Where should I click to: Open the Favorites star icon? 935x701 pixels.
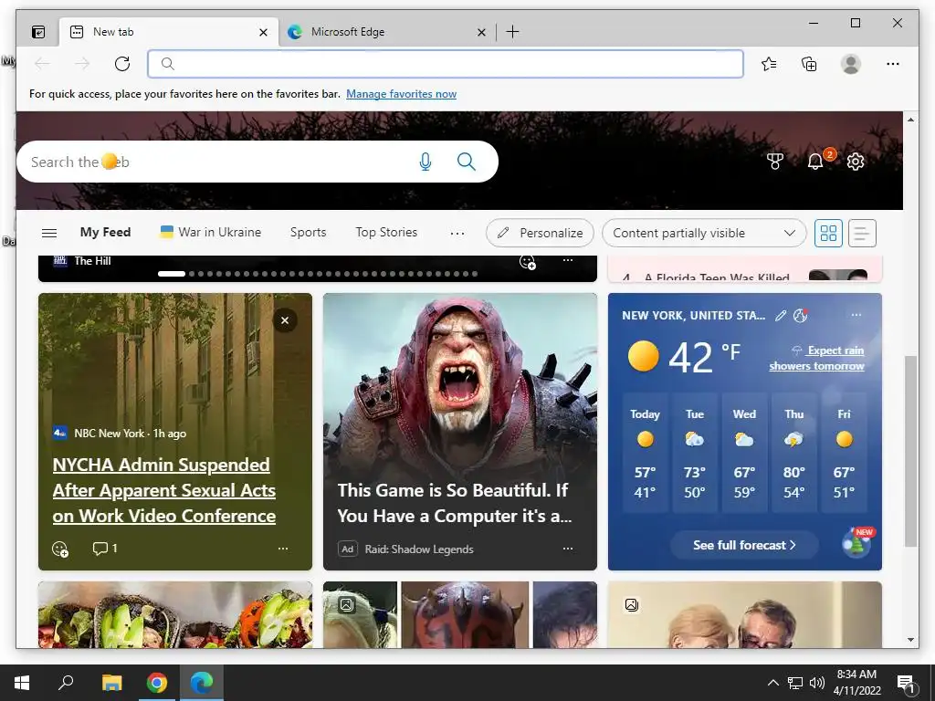point(769,64)
